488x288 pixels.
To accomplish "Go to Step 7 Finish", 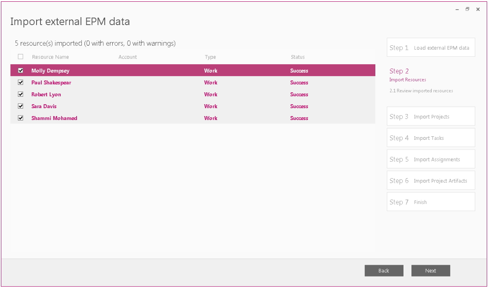I will click(431, 202).
